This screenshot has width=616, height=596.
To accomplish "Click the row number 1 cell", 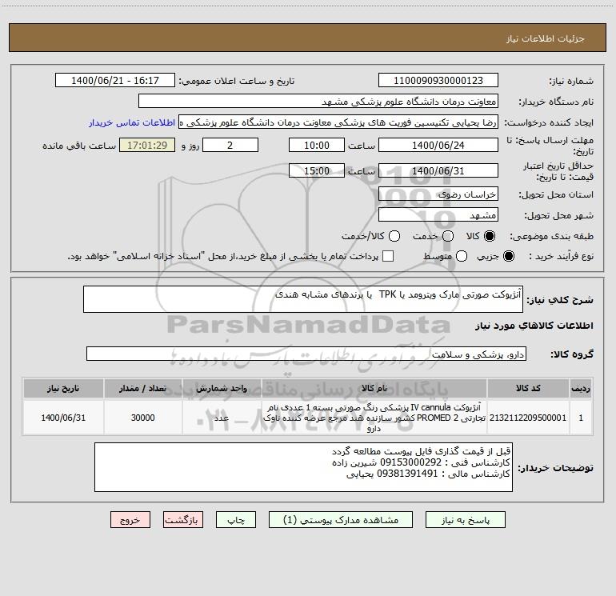I will coord(581,418).
